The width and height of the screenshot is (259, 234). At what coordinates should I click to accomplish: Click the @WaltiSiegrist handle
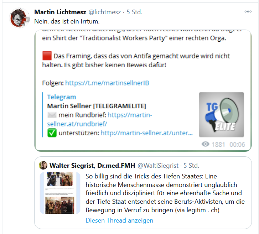(x=159, y=166)
